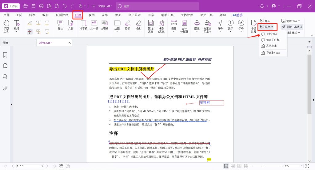Viewport: 315px width, 170px height.
Task: Switch to continuous facing view mode
Action: click(x=246, y=166)
